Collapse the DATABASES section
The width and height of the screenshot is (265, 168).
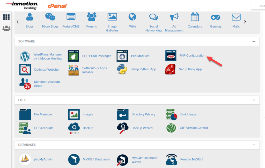coord(254,145)
